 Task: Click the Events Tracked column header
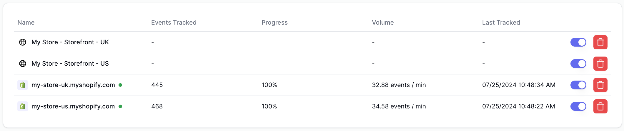pos(174,23)
